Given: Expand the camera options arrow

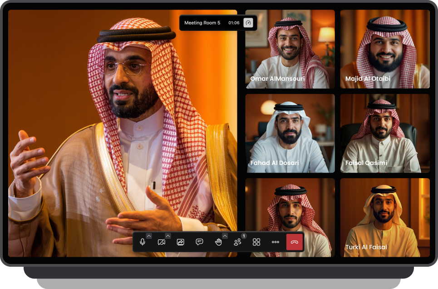Looking at the screenshot, I should coord(168,236).
